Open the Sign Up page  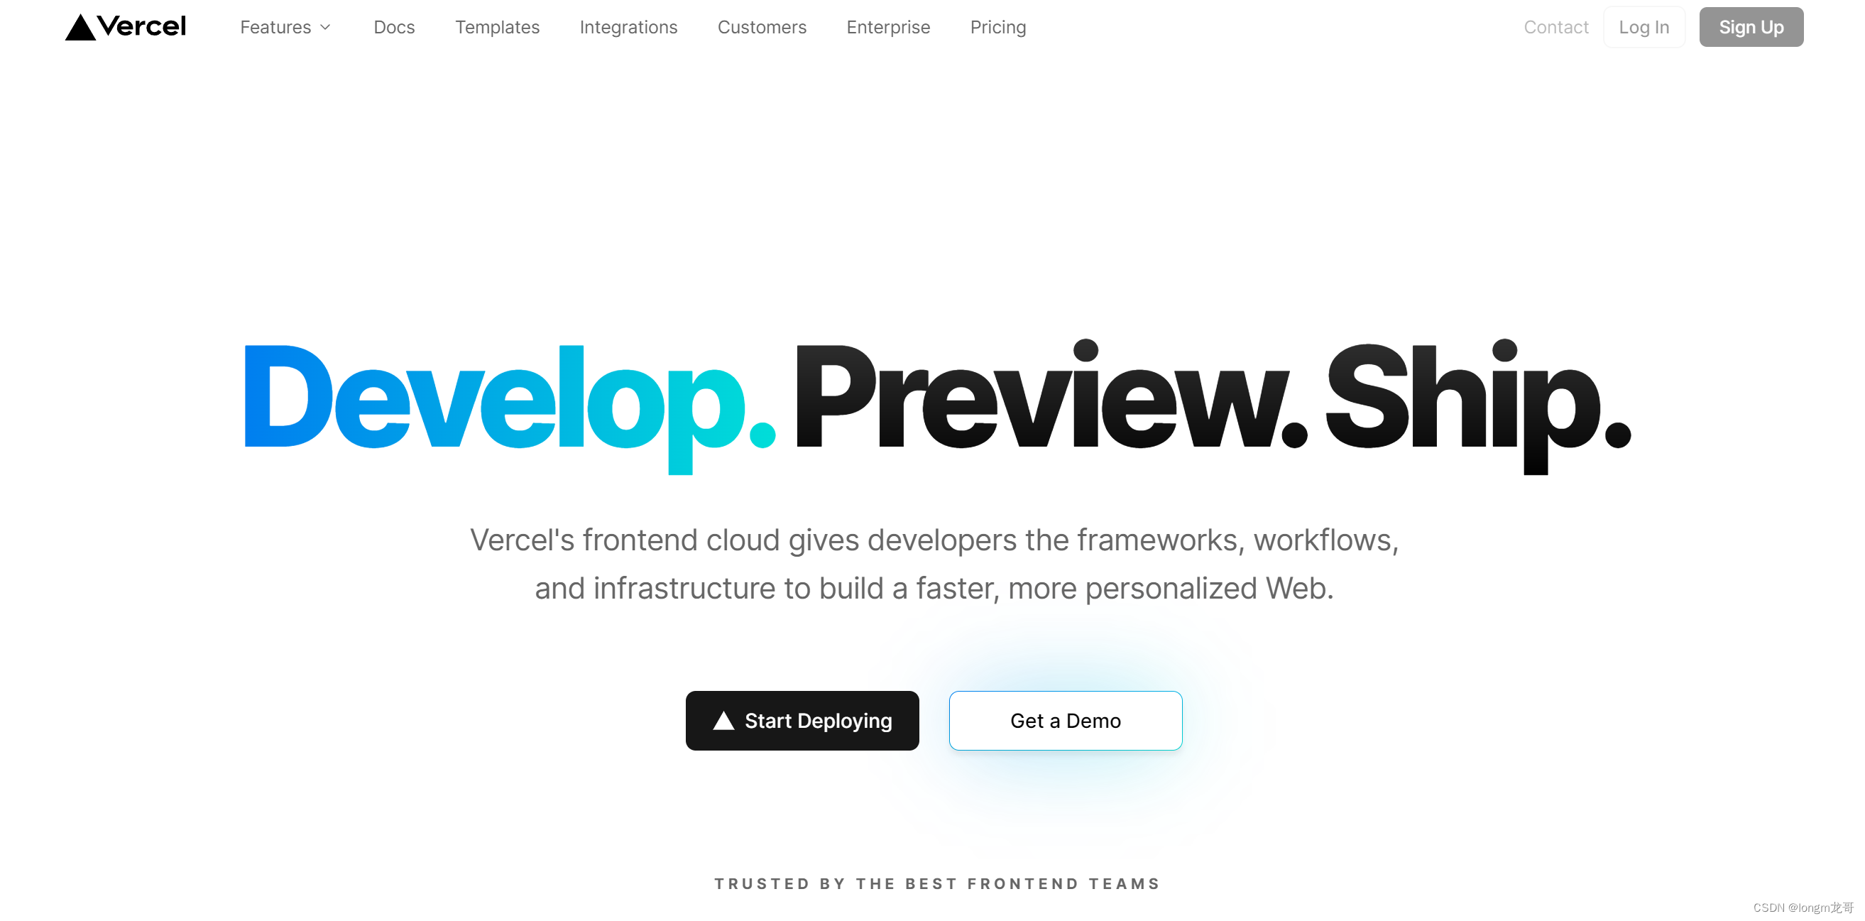[x=1751, y=26]
